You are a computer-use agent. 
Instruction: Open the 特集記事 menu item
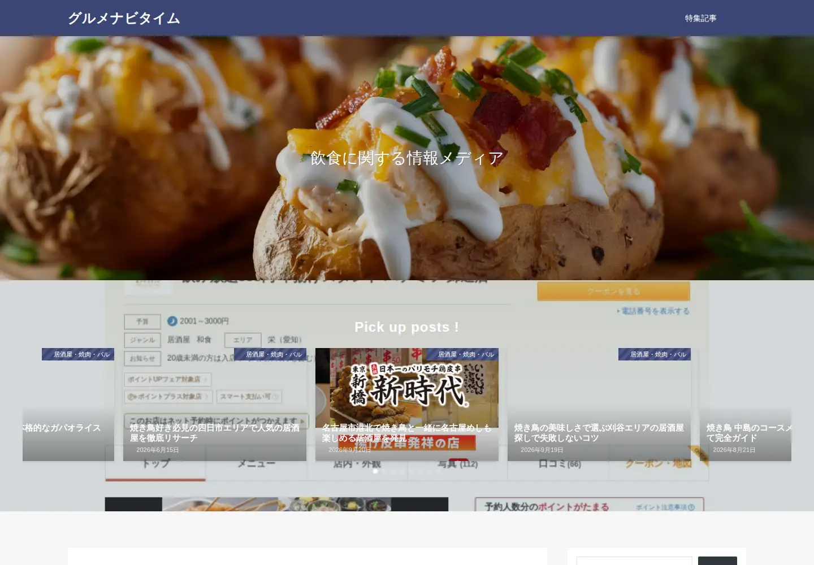700,18
